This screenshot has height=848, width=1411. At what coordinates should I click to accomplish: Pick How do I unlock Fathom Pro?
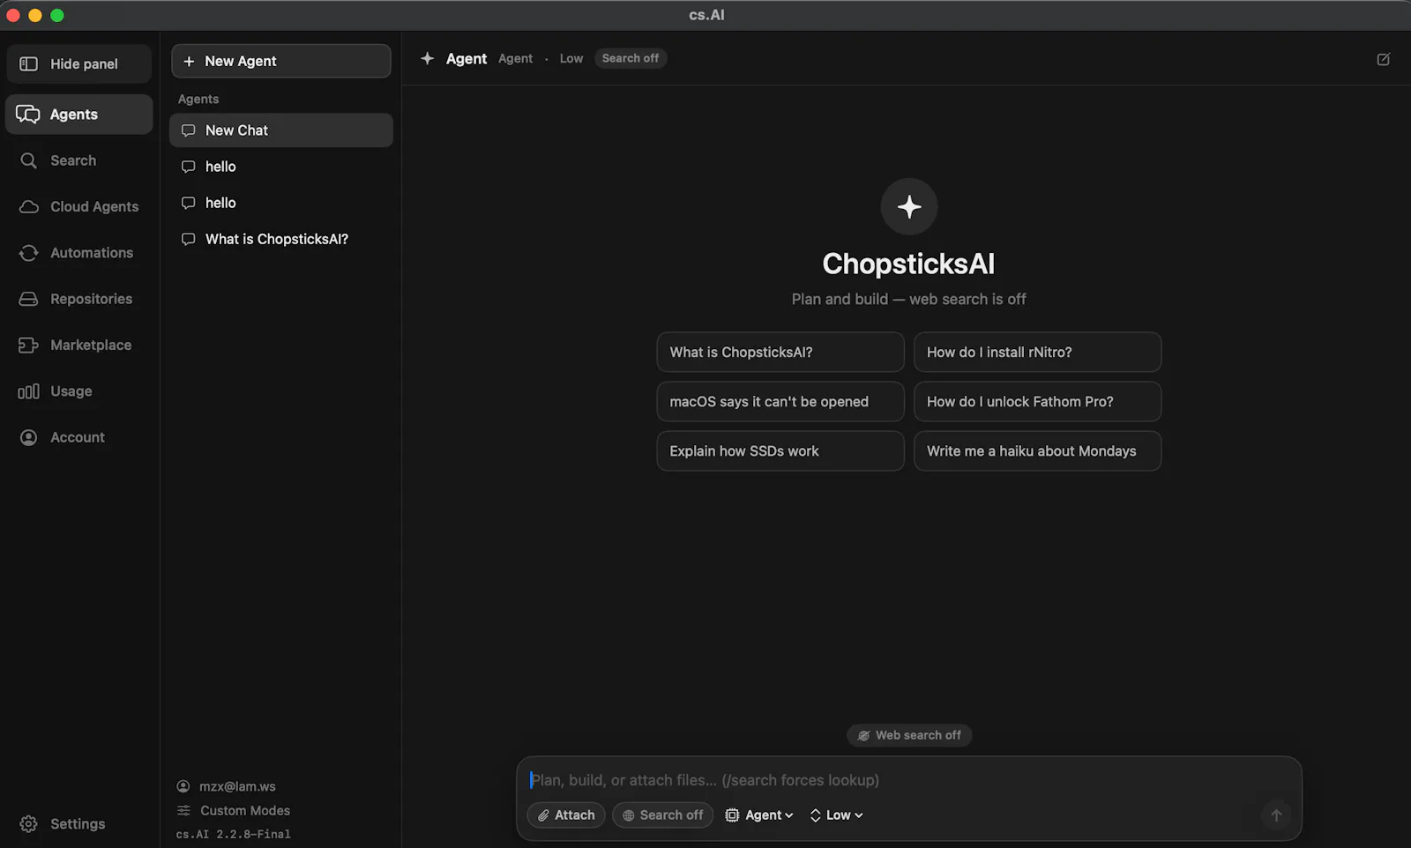(1037, 401)
